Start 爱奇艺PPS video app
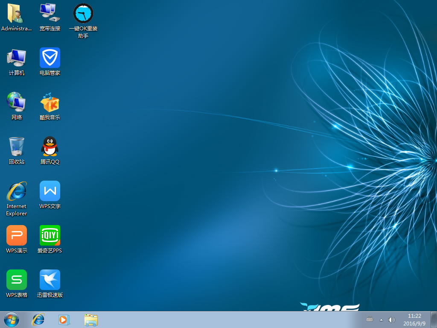This screenshot has height=328, width=437. click(x=50, y=235)
